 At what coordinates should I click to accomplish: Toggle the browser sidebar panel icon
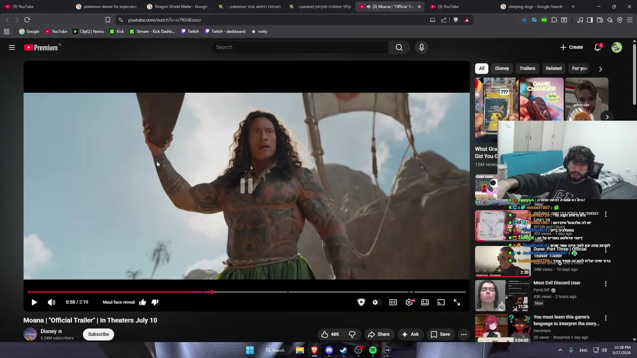coord(590,20)
